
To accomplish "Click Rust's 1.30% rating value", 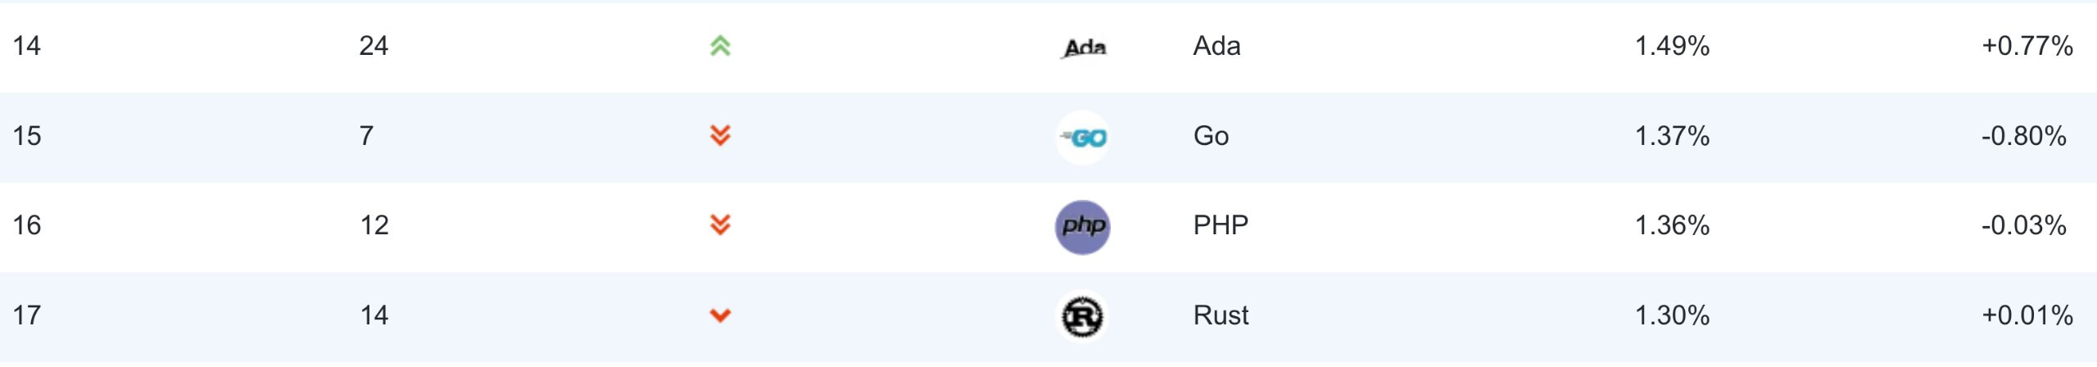I will [1672, 315].
